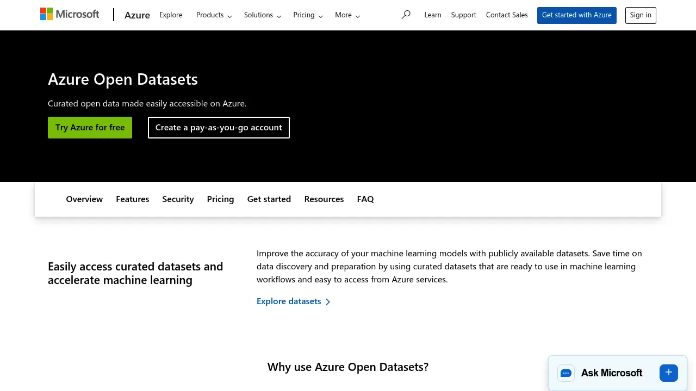Click Create a pay-as-you-go account
The width and height of the screenshot is (696, 391).
click(219, 128)
